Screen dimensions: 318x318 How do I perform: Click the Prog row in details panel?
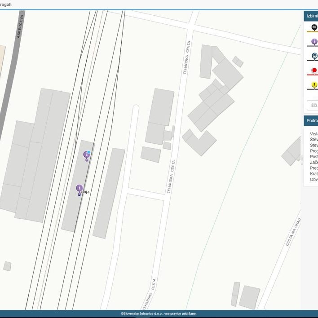click(314, 151)
